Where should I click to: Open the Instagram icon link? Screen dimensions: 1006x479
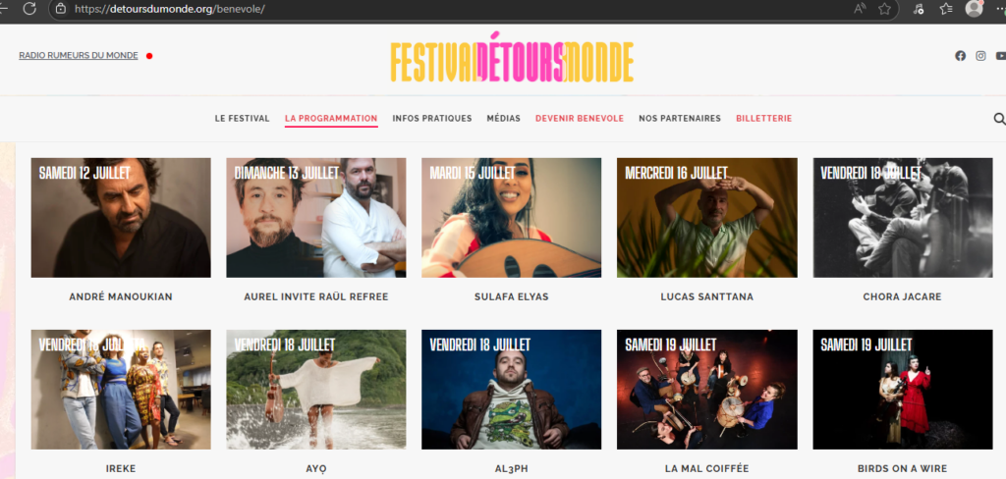click(x=981, y=56)
